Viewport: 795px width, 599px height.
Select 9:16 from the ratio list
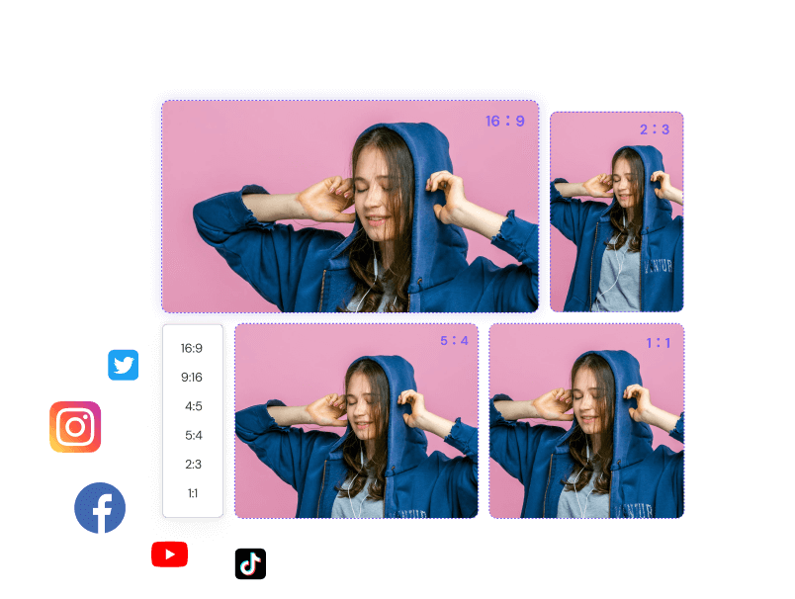[191, 377]
